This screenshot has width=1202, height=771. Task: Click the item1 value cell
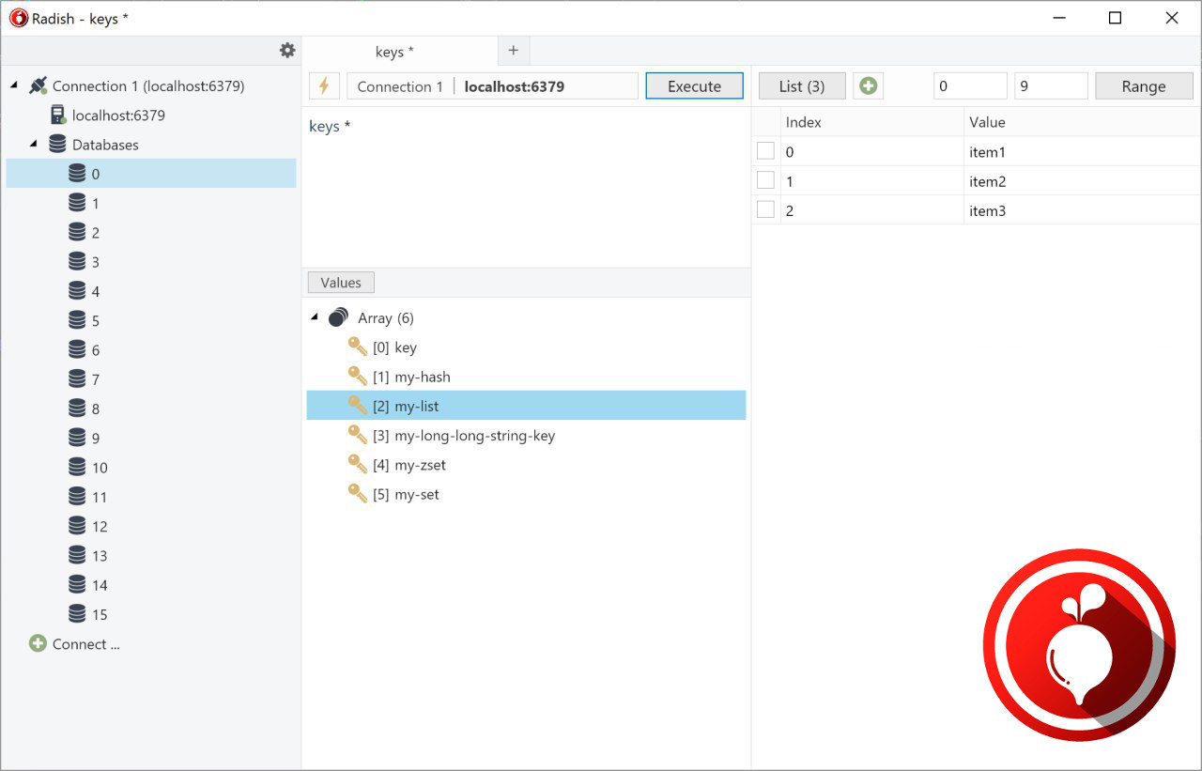tap(1082, 151)
